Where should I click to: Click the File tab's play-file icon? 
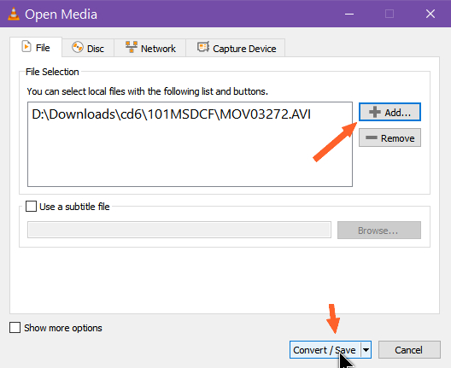tap(26, 47)
